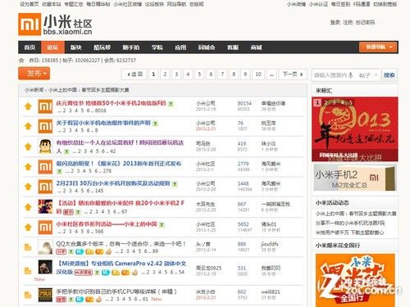Open the 关于假冒小米手机电池 statement thread

(x=103, y=123)
